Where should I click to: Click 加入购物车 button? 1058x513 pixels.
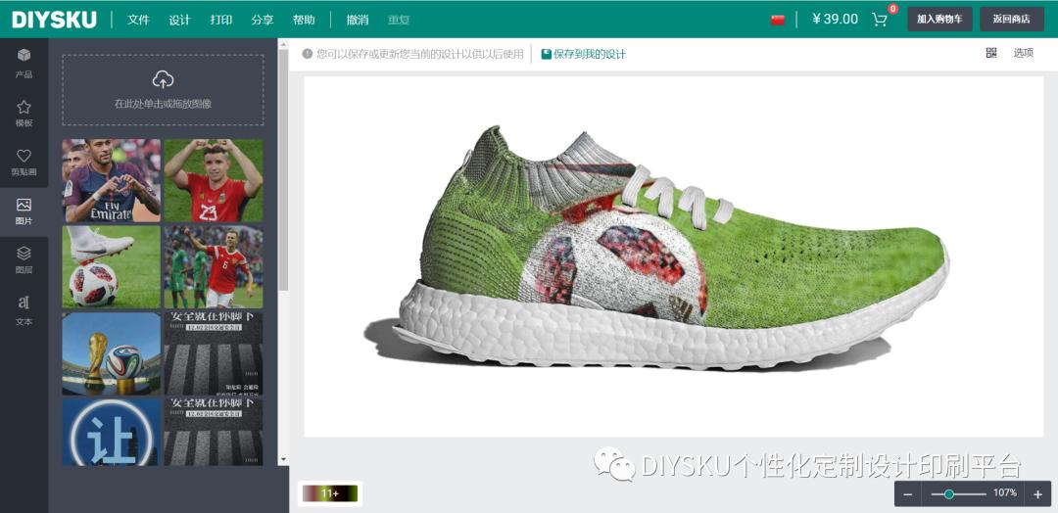pos(939,19)
